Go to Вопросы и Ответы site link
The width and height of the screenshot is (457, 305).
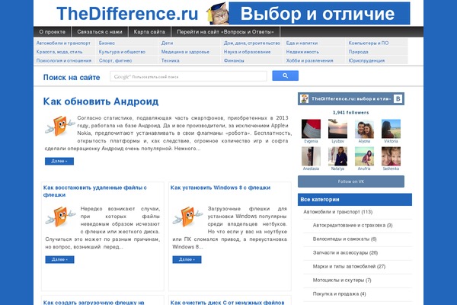(x=225, y=32)
